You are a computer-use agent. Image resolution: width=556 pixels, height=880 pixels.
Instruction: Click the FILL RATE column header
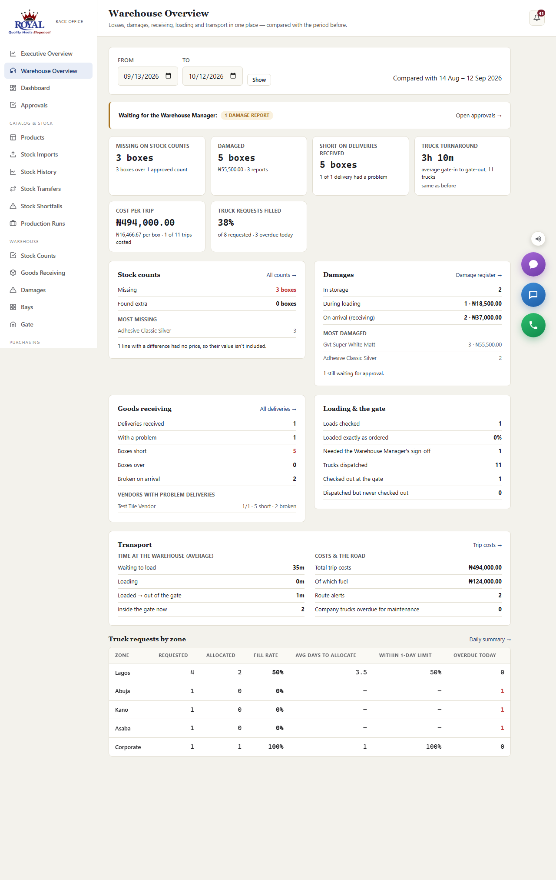click(266, 655)
